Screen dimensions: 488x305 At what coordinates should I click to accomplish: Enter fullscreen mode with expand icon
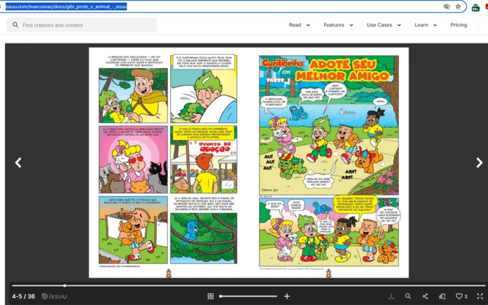pos(480,296)
